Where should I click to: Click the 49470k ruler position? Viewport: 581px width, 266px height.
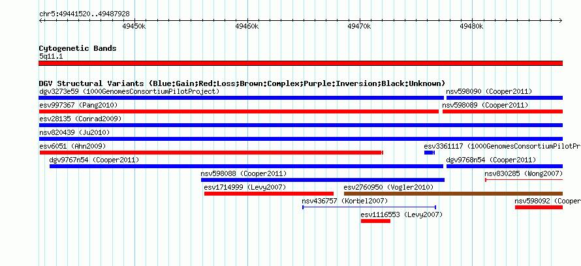[360, 26]
